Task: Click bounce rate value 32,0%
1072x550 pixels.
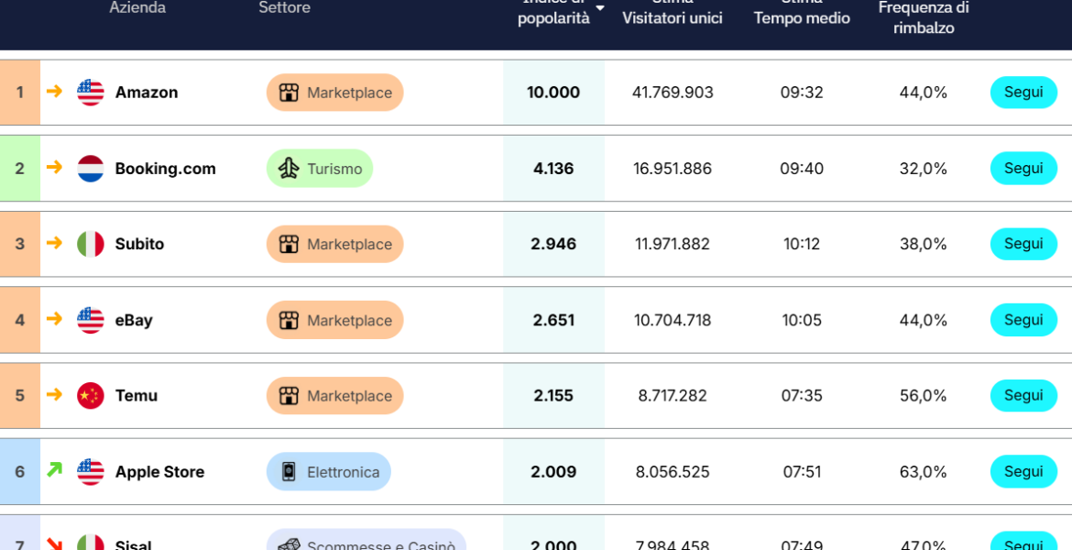Action: tap(924, 169)
